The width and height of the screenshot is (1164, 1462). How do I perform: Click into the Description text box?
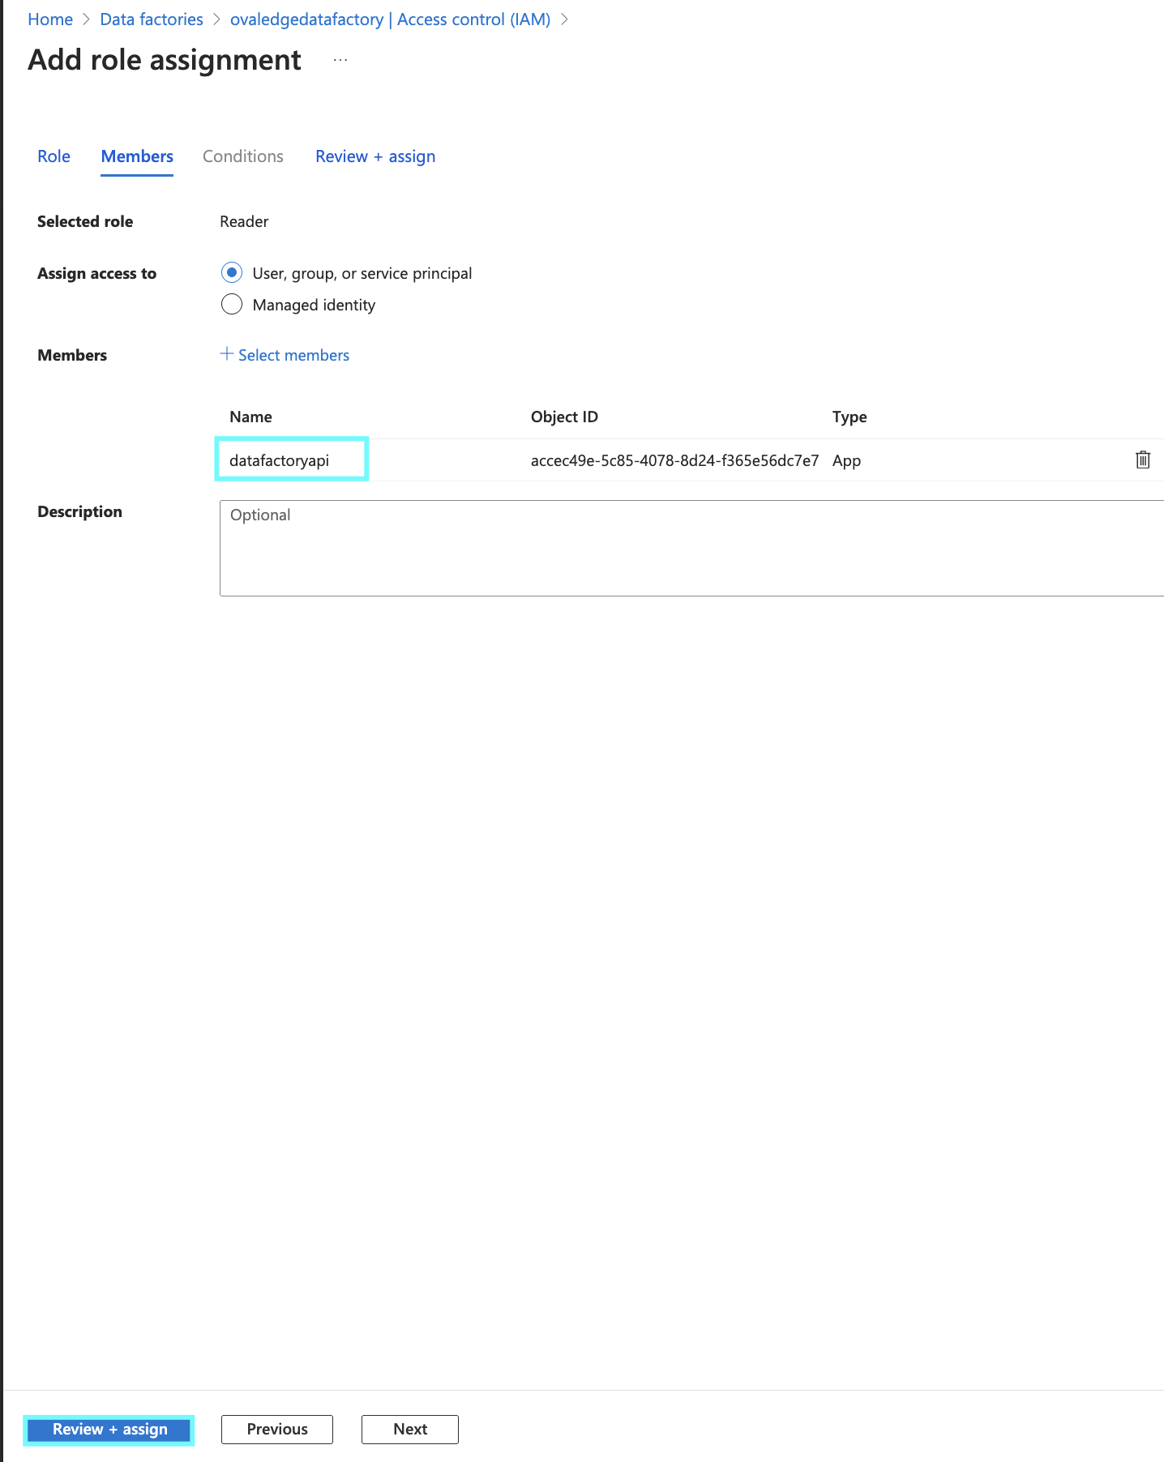(691, 548)
